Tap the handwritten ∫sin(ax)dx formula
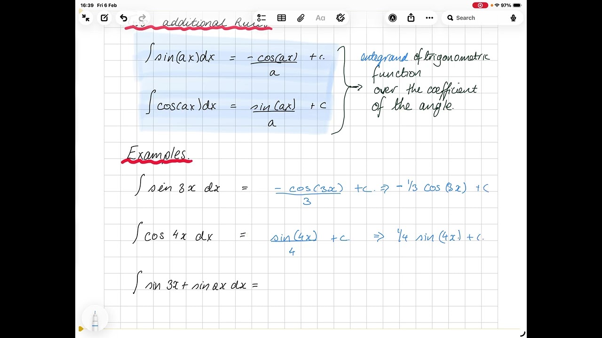Screen dimensions: 602x338 click(x=181, y=56)
